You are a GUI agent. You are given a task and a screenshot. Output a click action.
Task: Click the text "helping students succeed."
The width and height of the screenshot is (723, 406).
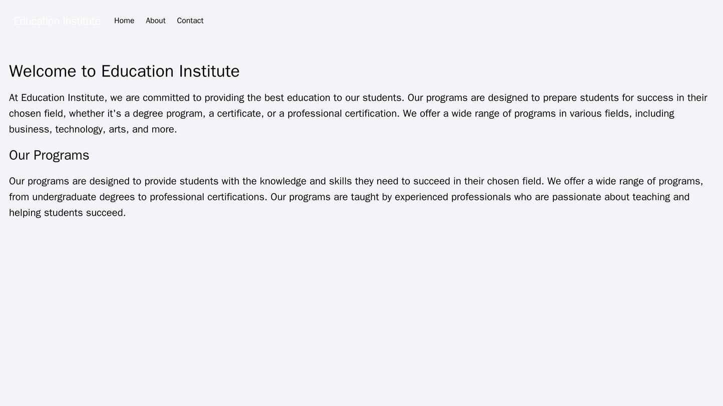68,213
